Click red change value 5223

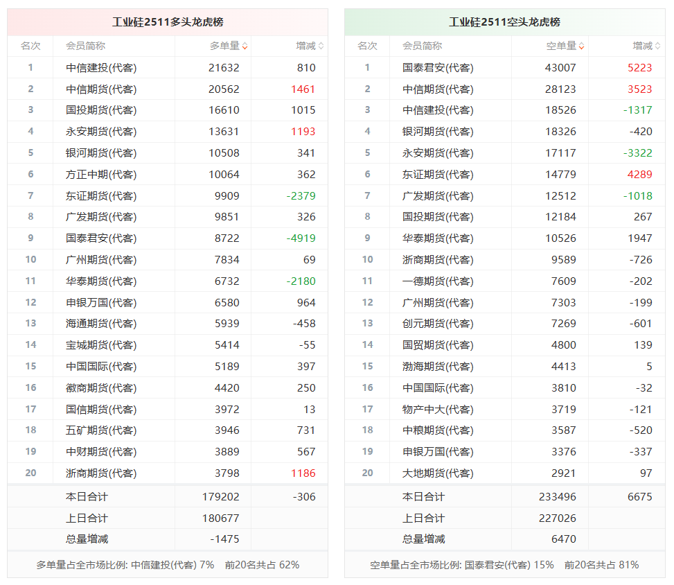tap(640, 67)
